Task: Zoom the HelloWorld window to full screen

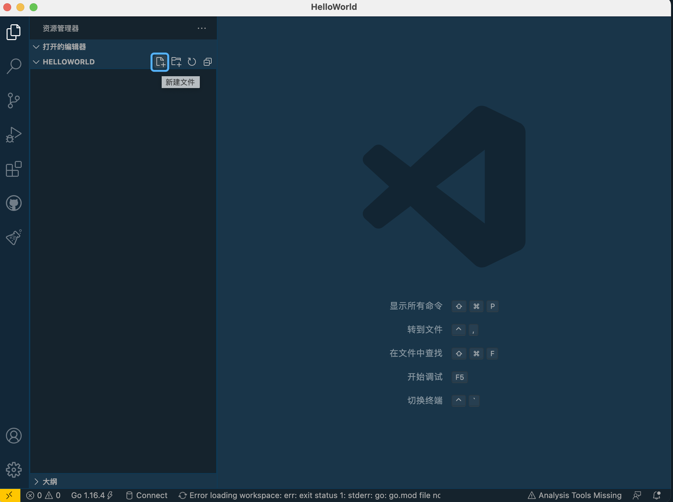Action: (x=34, y=7)
